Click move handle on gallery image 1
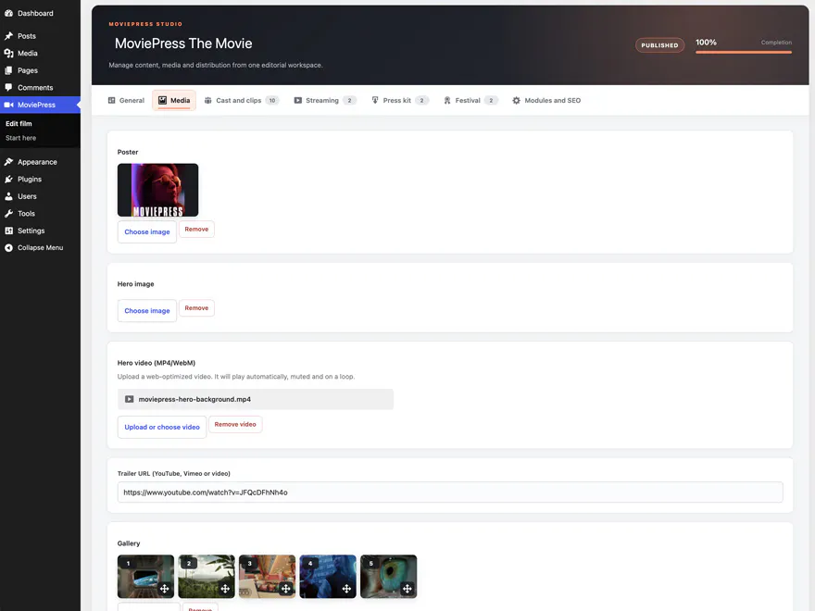This screenshot has height=611, width=815. coord(164,588)
